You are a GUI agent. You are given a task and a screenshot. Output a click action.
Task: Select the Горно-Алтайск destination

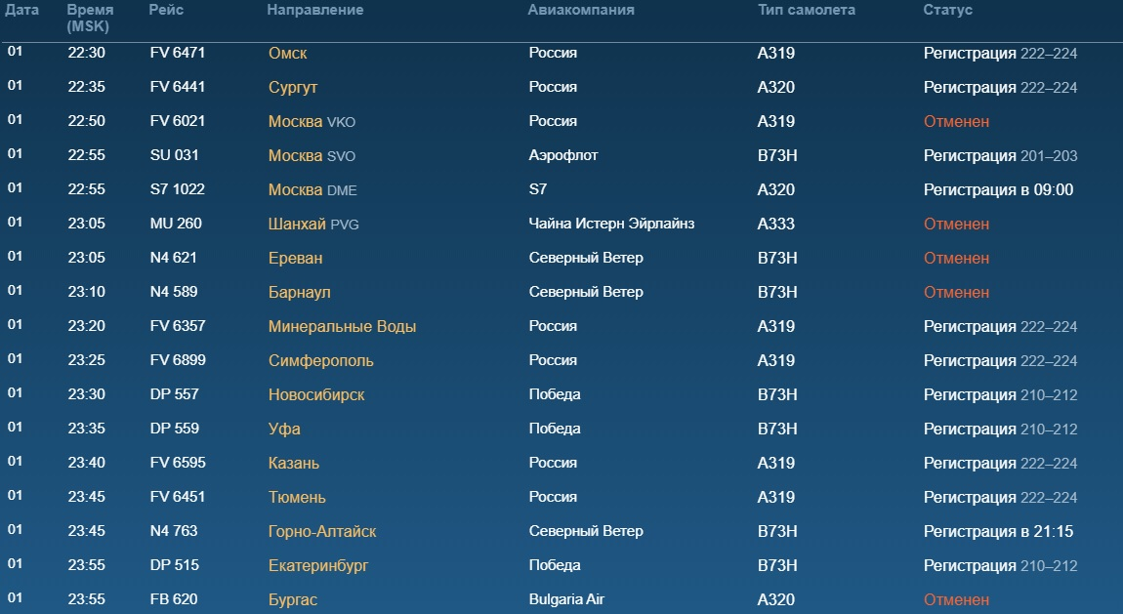click(321, 532)
